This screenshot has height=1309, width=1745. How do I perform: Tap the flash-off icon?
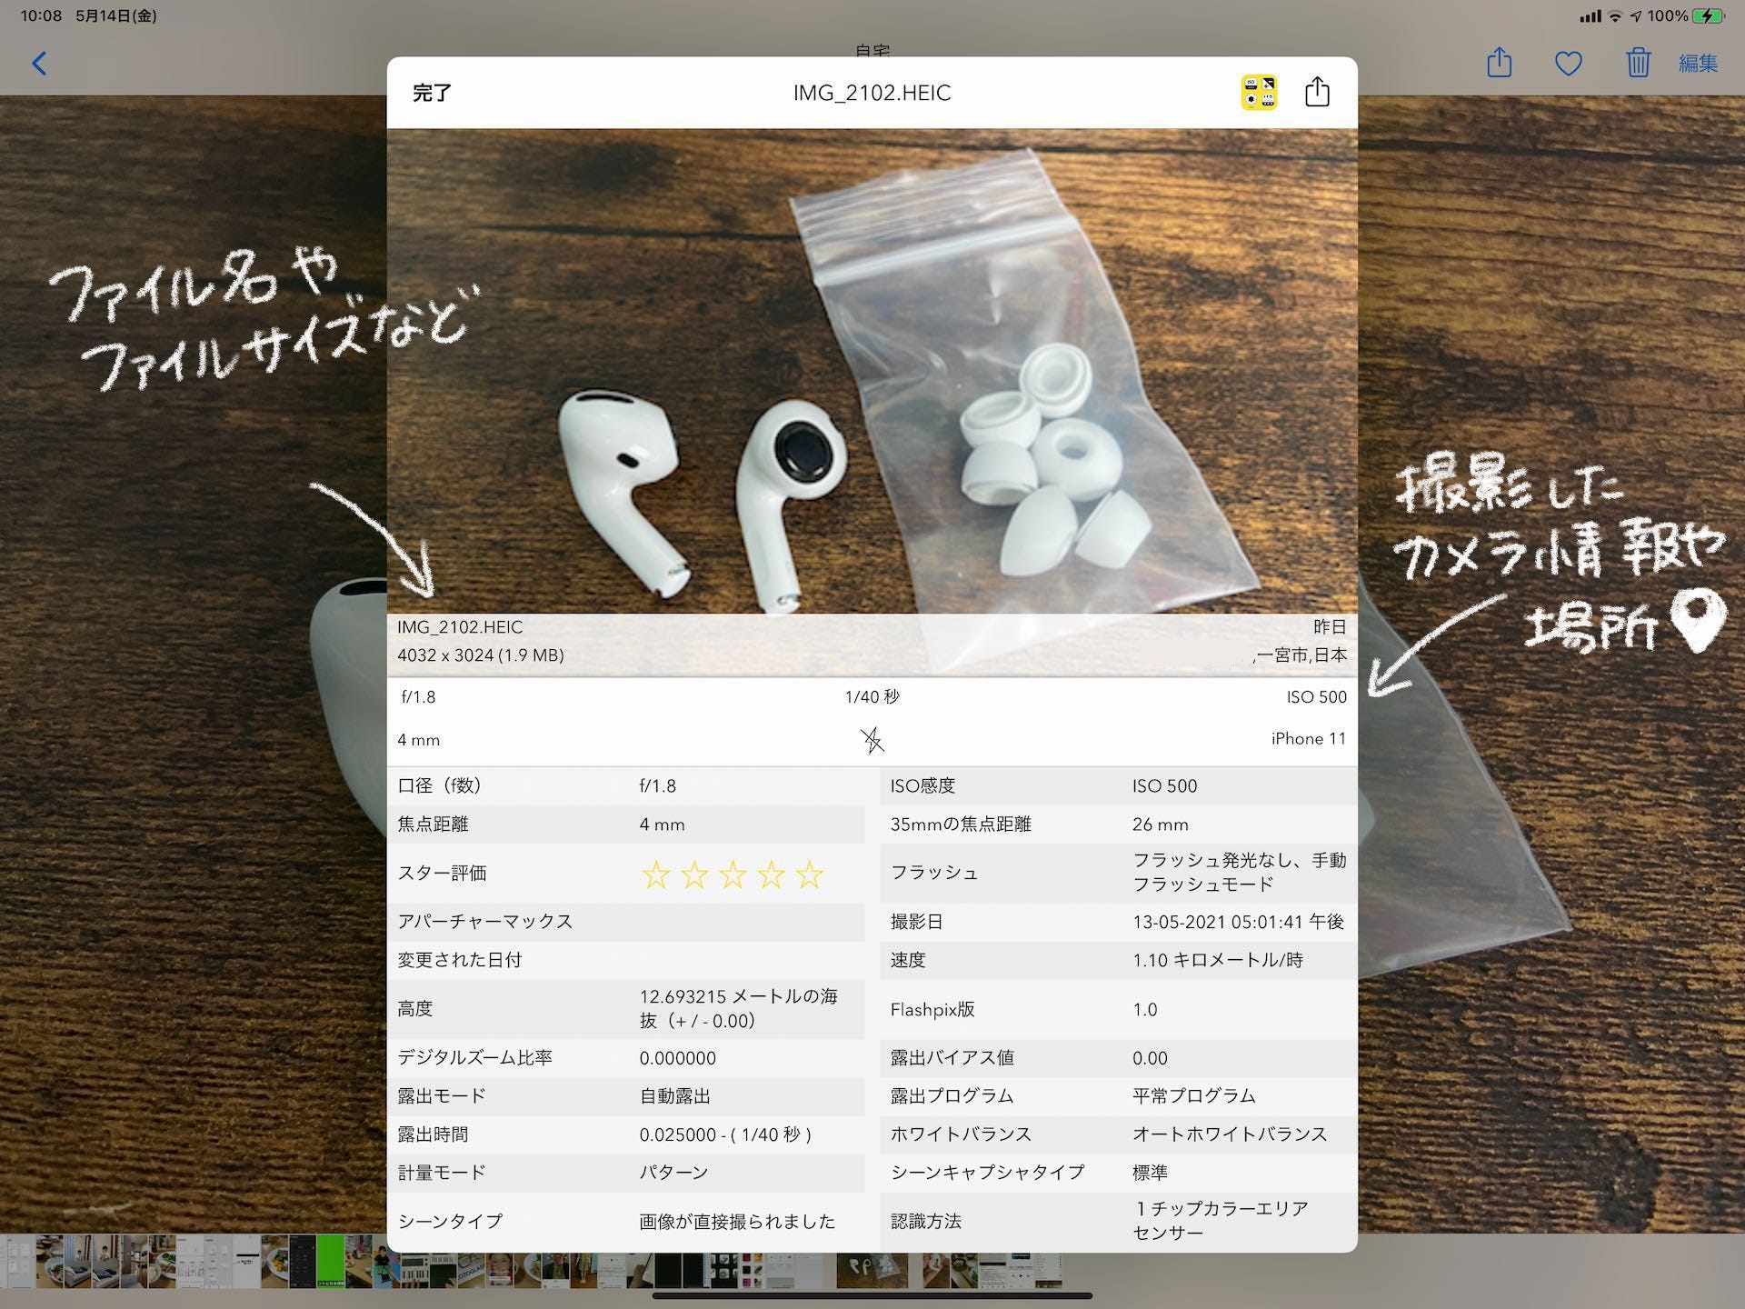click(872, 740)
